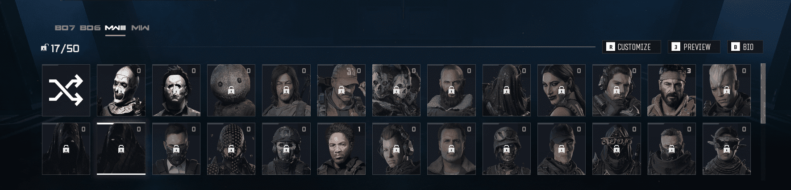
Task: Pick the operator wearing a baseball cap
Action: click(x=341, y=90)
